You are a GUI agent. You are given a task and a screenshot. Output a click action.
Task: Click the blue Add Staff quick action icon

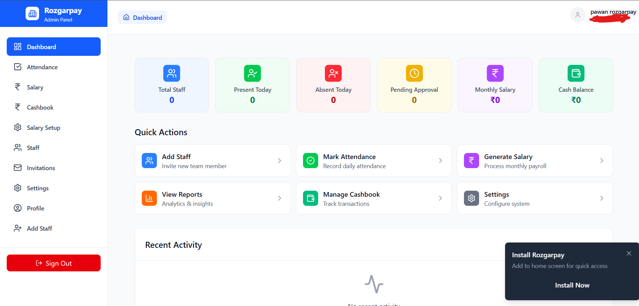coord(149,161)
